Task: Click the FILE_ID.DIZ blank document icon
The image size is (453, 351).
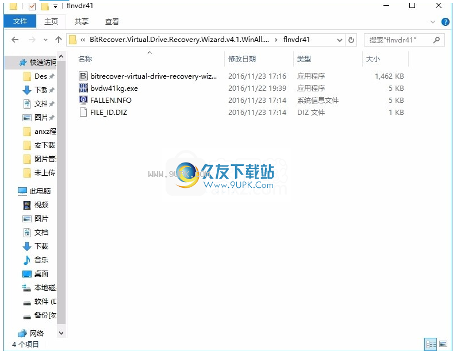Action: (83, 112)
